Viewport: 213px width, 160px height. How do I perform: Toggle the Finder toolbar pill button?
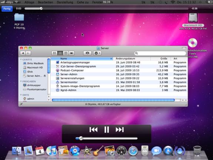click(x=184, y=48)
